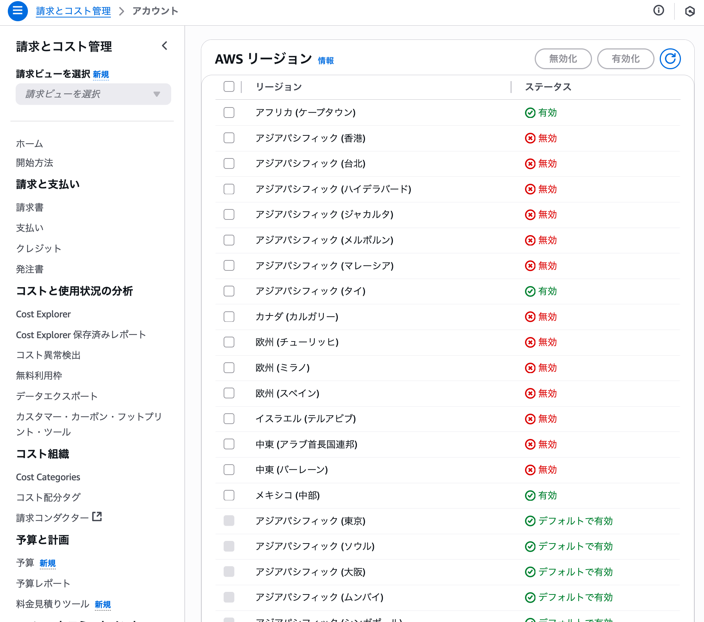Check the カナダ (カルガリー) region
Viewport: 704px width, 622px height.
tap(229, 317)
